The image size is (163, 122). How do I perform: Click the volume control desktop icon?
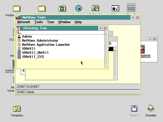(x=115, y=8)
